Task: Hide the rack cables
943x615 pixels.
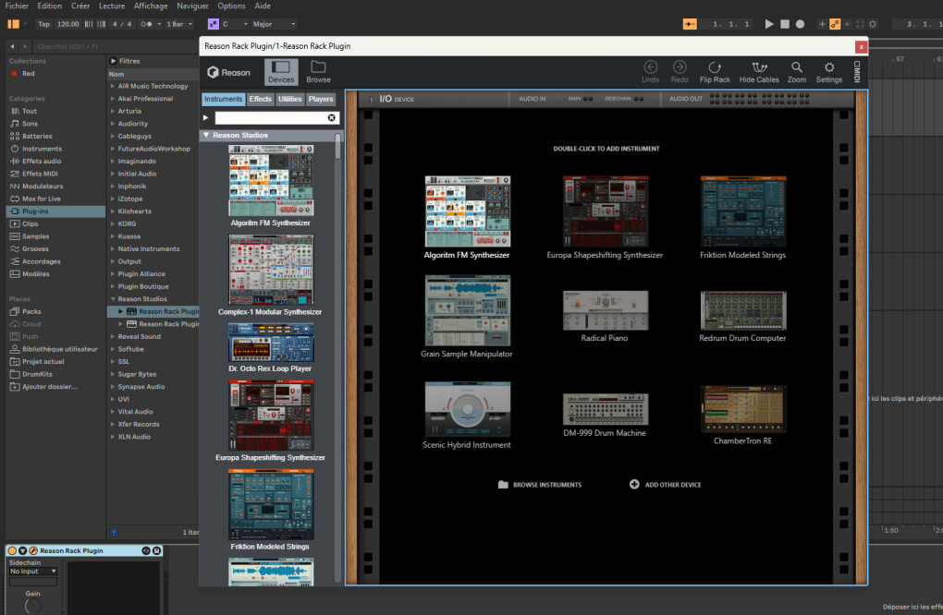Action: pyautogui.click(x=759, y=71)
